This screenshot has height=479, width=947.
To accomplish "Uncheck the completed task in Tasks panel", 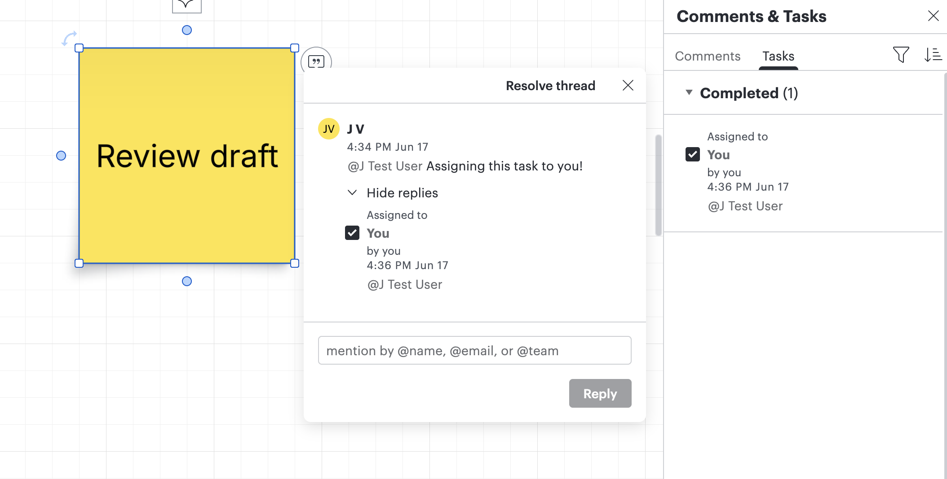I will [x=692, y=154].
